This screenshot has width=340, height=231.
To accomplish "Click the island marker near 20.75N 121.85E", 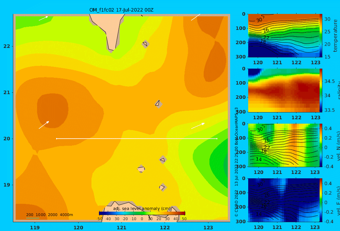I will [x=158, y=104].
